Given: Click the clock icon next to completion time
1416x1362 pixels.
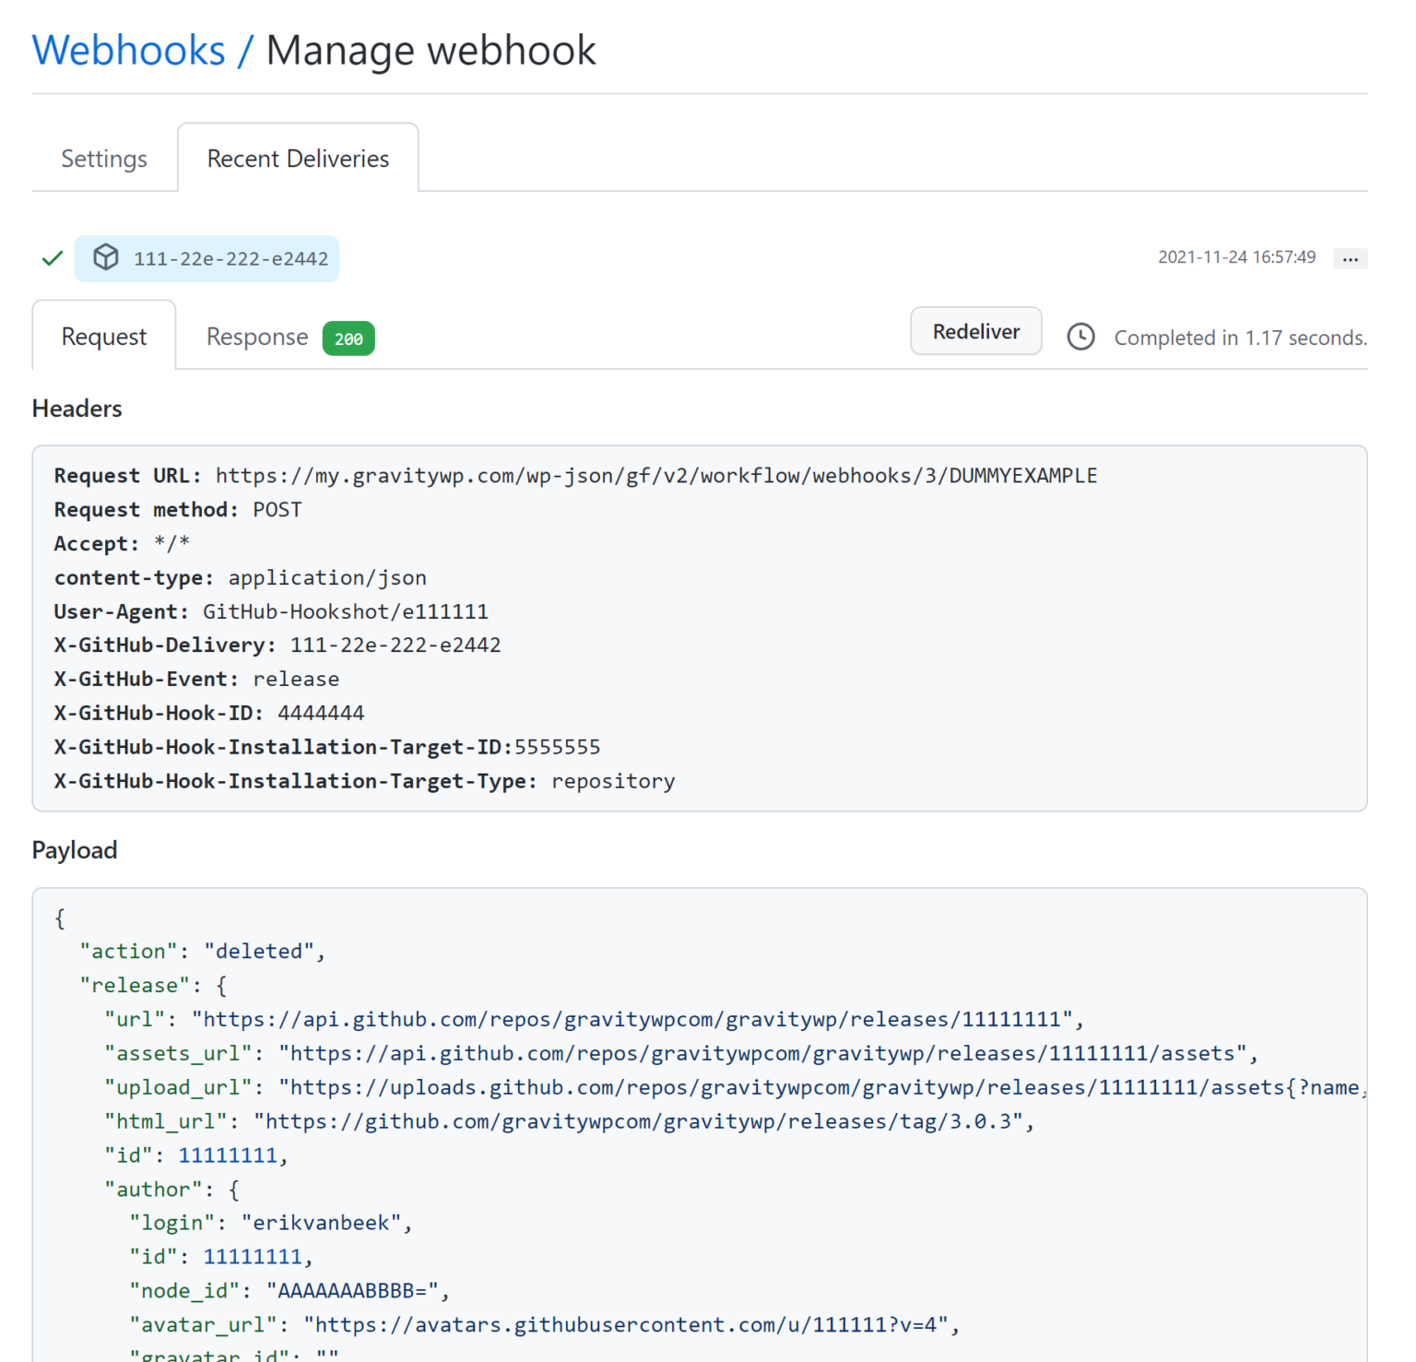Looking at the screenshot, I should tap(1080, 338).
